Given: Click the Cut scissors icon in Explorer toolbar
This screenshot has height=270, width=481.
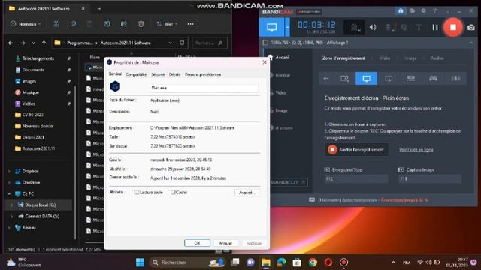Looking at the screenshot, I should pyautogui.click(x=56, y=24).
